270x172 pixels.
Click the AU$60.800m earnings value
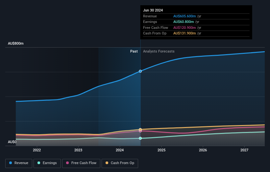(x=184, y=22)
